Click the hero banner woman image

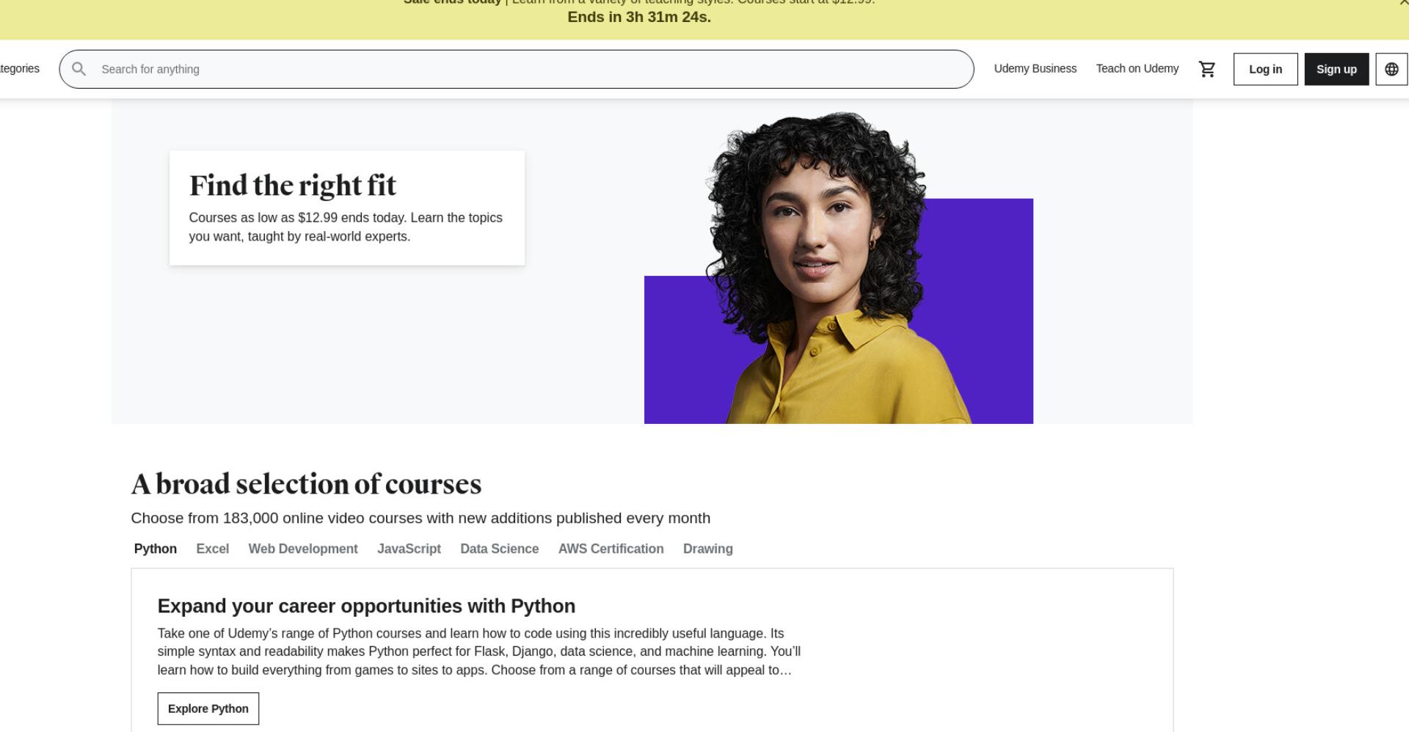click(839, 268)
